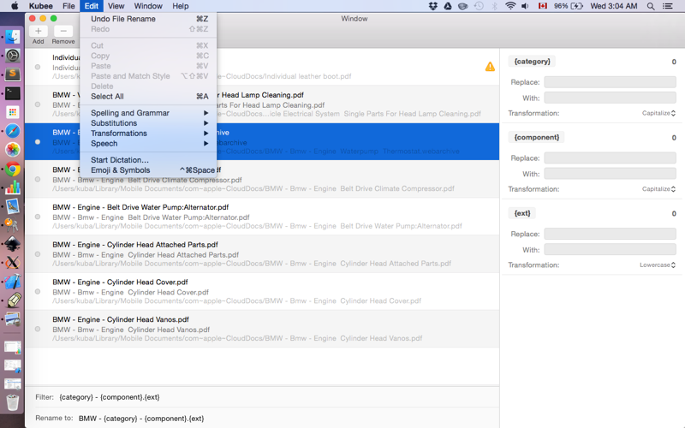Click the Filter pattern field
This screenshot has width=685, height=428.
277,397
